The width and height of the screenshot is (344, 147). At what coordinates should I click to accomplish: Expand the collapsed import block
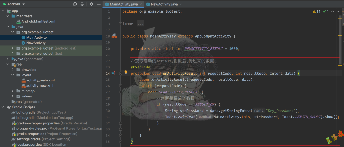(121, 24)
